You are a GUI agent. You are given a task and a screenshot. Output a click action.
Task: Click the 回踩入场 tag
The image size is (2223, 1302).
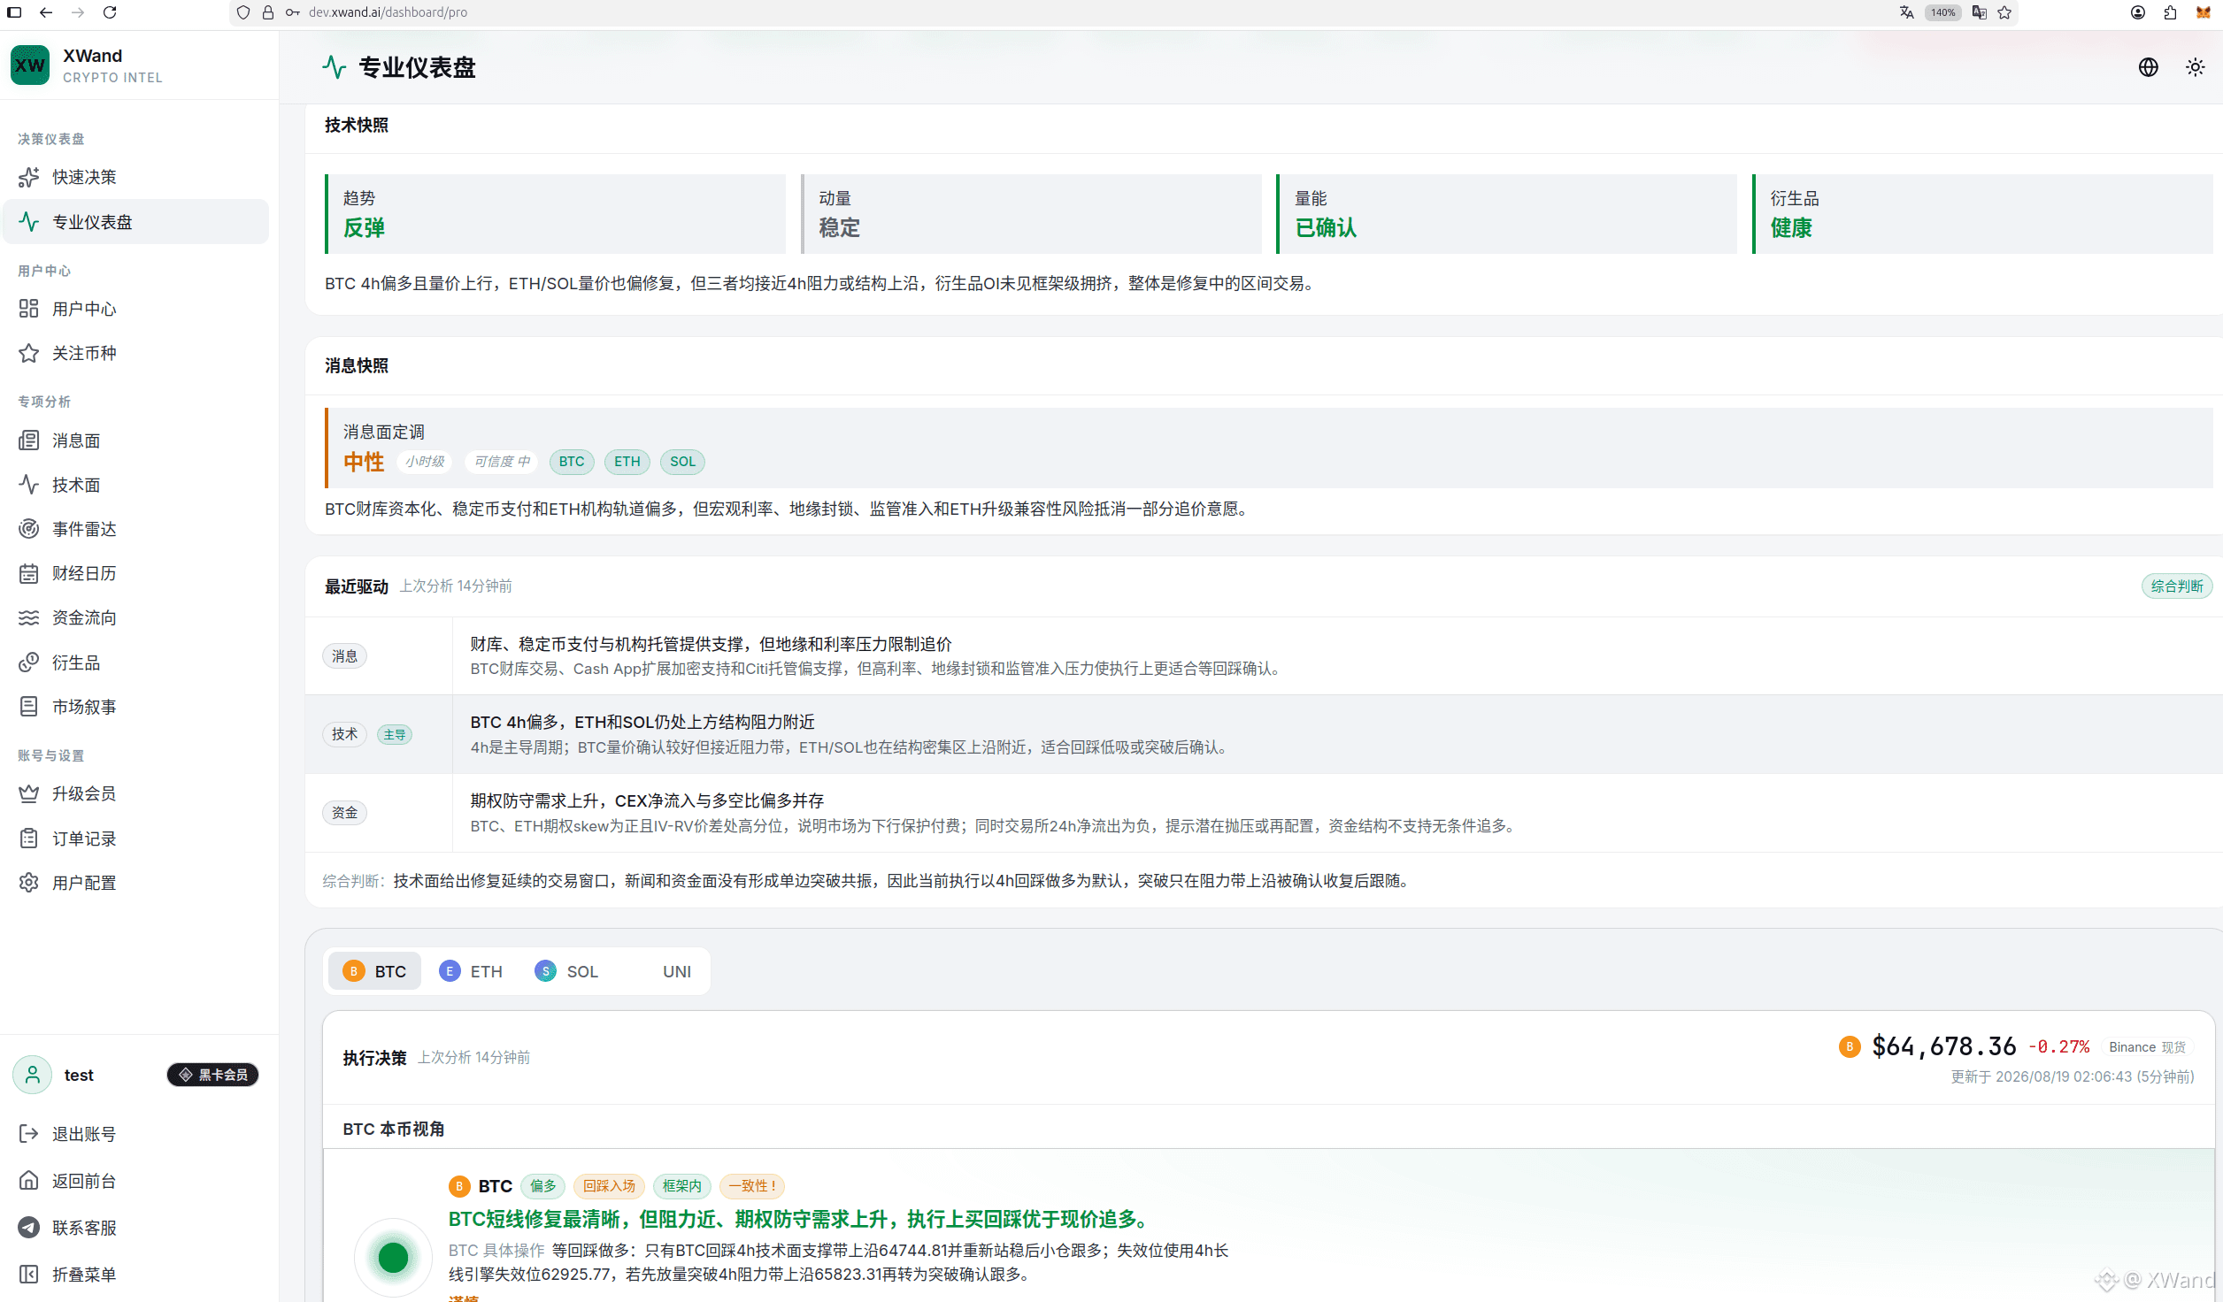609,1186
